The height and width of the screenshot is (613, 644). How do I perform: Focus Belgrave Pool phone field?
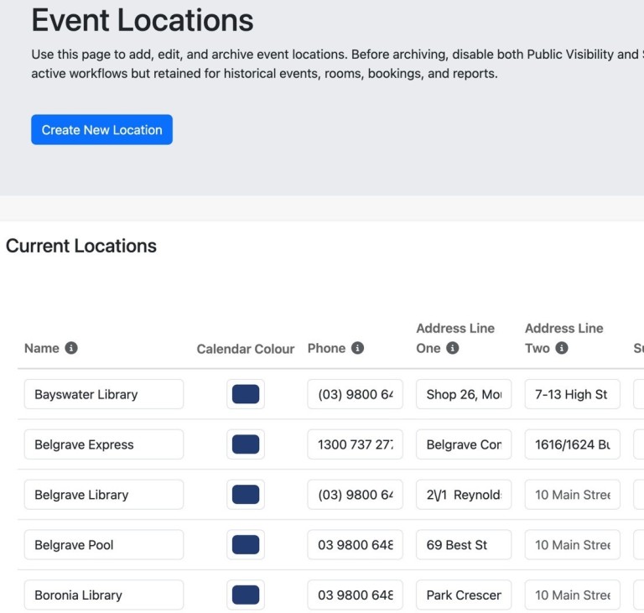pyautogui.click(x=356, y=544)
